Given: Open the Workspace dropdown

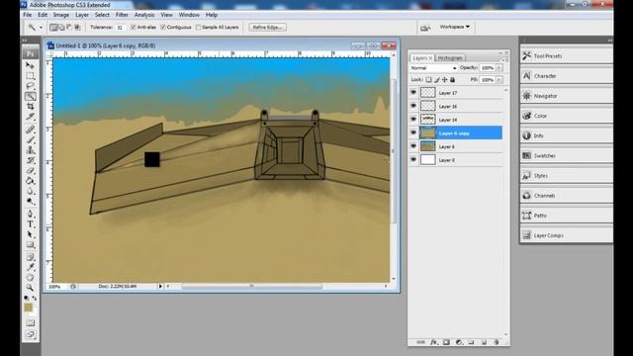Looking at the screenshot, I should pos(455,27).
